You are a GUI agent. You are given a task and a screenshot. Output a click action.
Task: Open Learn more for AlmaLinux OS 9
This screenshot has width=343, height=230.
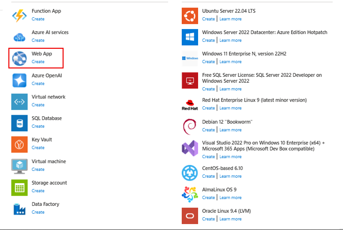231,197
